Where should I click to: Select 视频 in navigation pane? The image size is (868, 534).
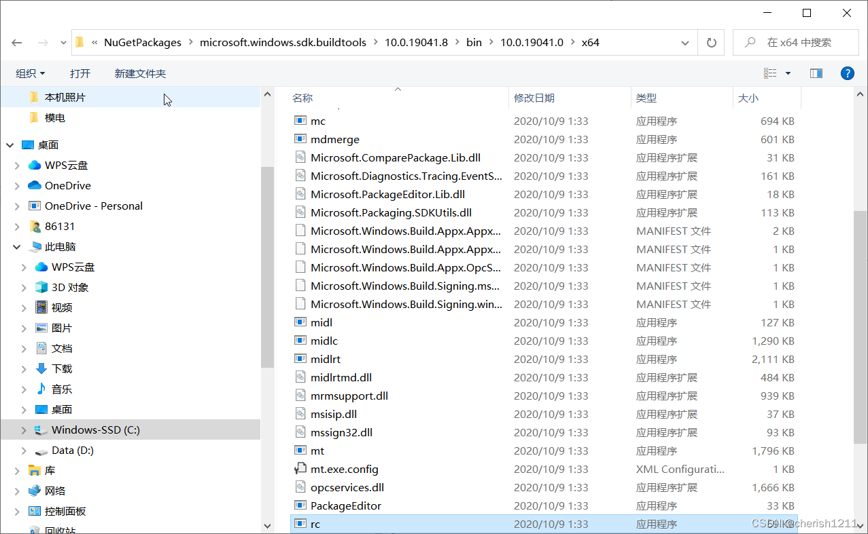(x=62, y=307)
